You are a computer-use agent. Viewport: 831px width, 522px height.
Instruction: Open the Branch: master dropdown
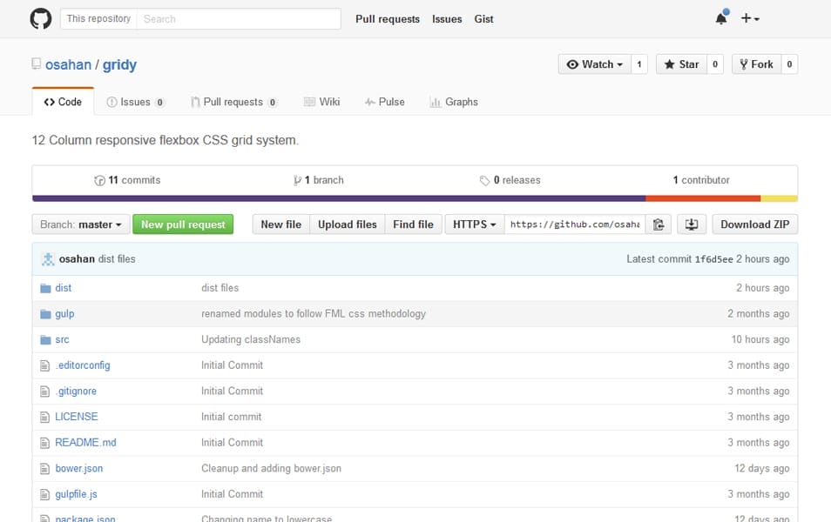[80, 224]
